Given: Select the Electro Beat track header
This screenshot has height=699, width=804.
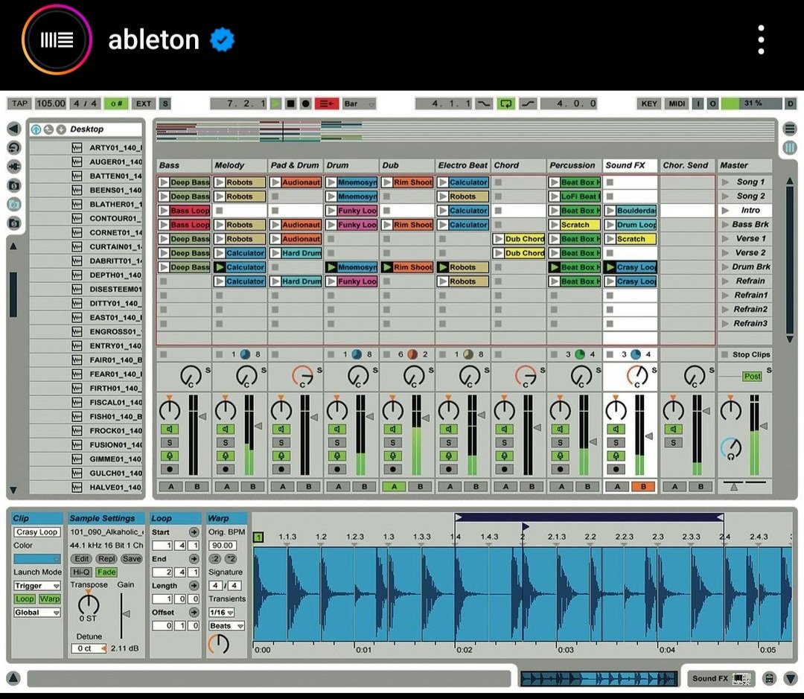Looking at the screenshot, I should coord(462,166).
